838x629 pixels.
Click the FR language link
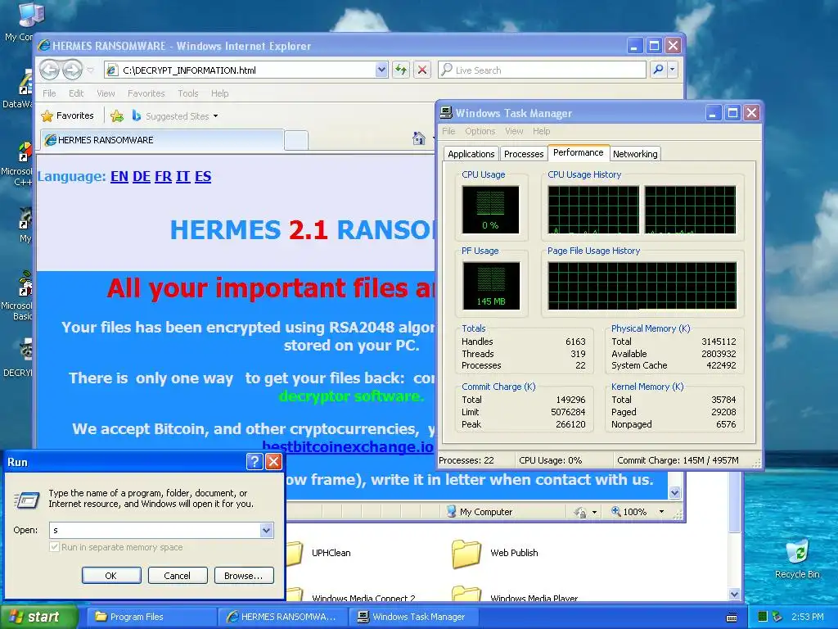(163, 177)
